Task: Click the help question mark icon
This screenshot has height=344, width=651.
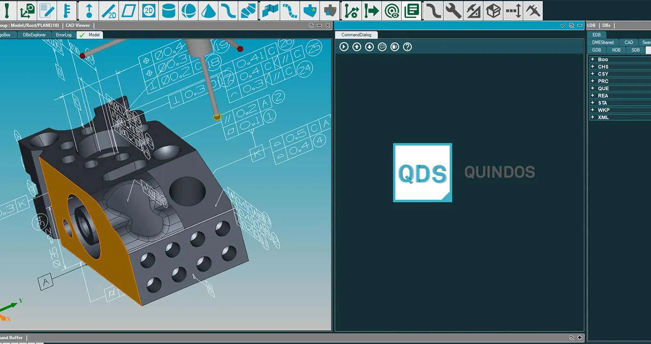Action: click(x=407, y=47)
